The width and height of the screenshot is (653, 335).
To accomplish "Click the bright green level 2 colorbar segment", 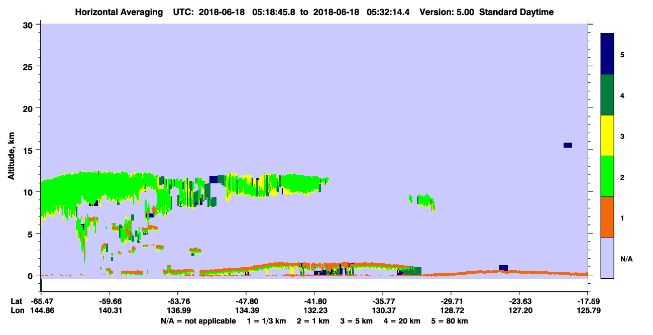I will point(607,176).
